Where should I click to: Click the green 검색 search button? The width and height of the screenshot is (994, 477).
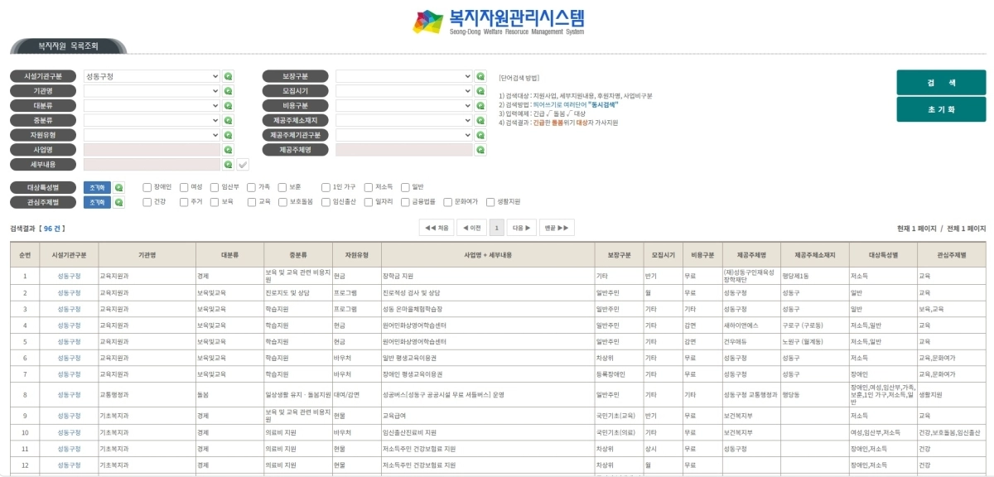click(941, 83)
